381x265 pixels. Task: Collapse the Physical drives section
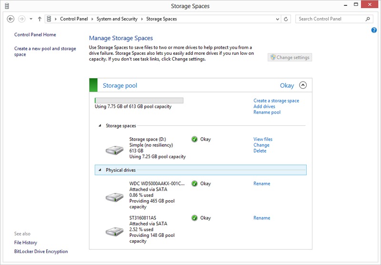coord(100,170)
